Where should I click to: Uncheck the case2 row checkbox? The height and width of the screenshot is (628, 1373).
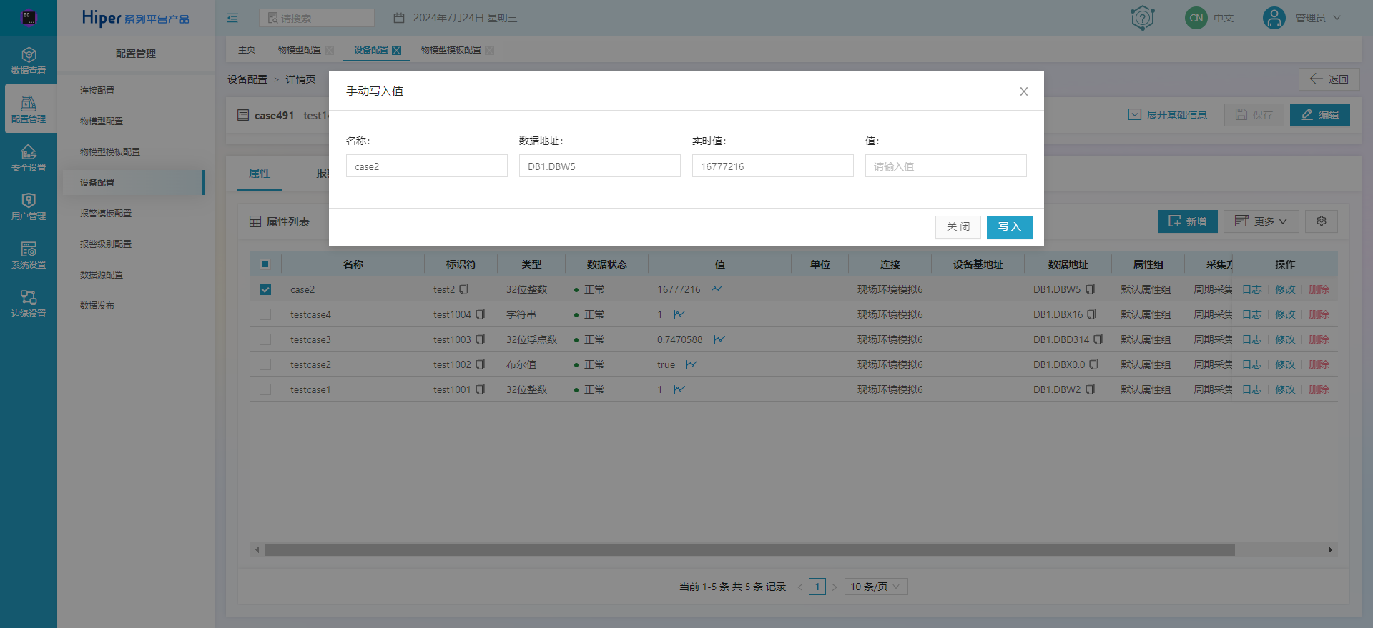pyautogui.click(x=265, y=289)
